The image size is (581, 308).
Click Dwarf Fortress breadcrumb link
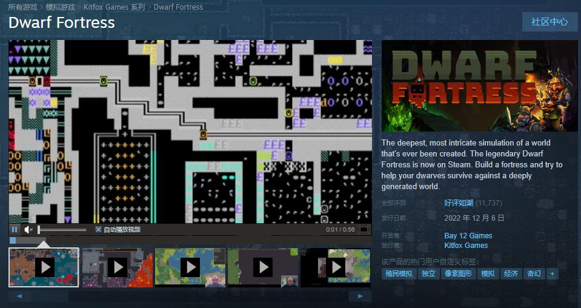178,7
